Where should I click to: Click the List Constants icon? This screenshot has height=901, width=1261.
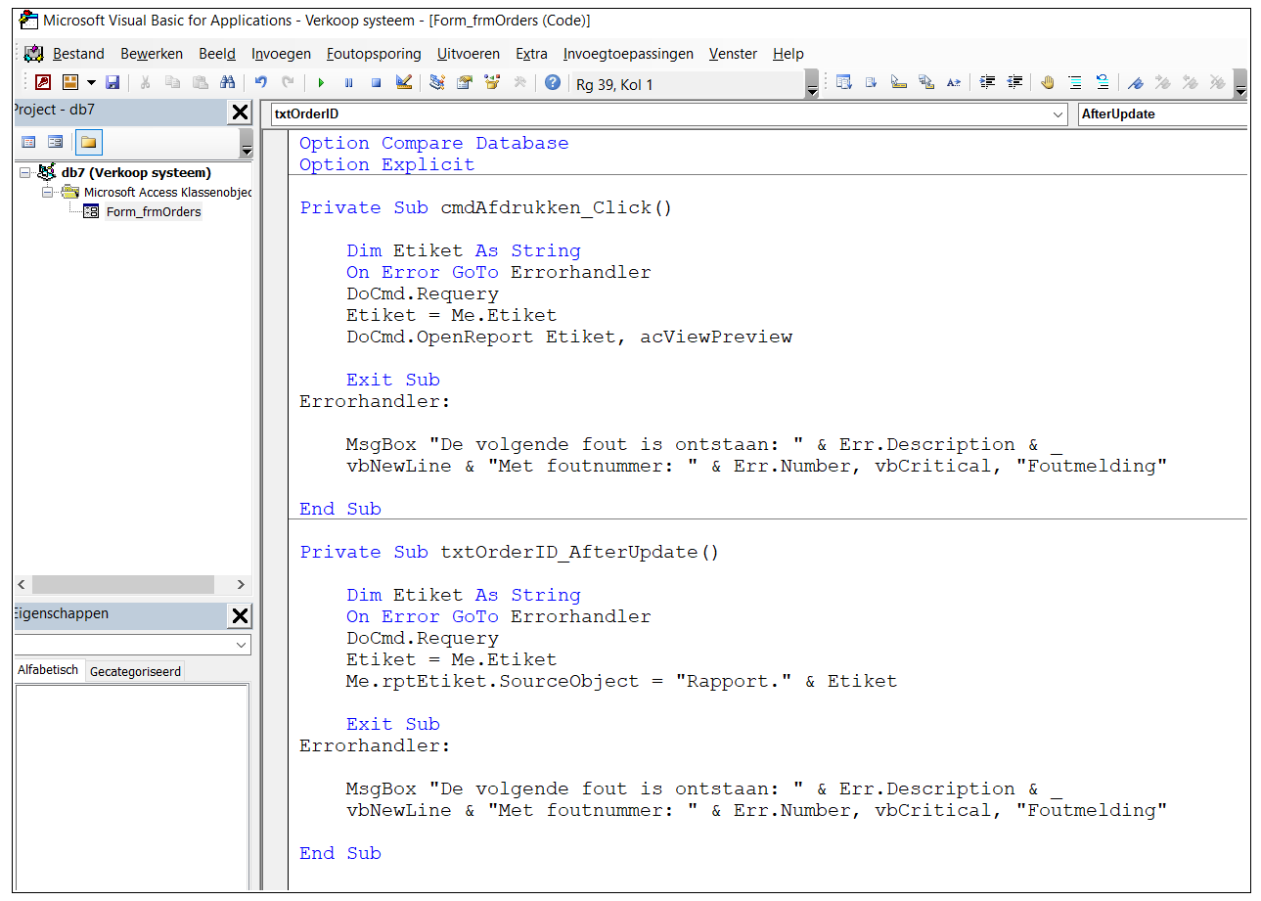(871, 83)
